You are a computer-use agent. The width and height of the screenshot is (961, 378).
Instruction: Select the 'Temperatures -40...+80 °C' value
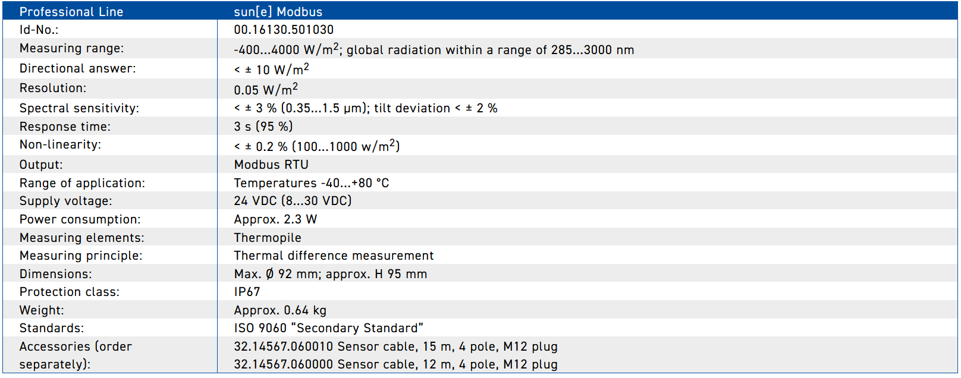[x=312, y=183]
